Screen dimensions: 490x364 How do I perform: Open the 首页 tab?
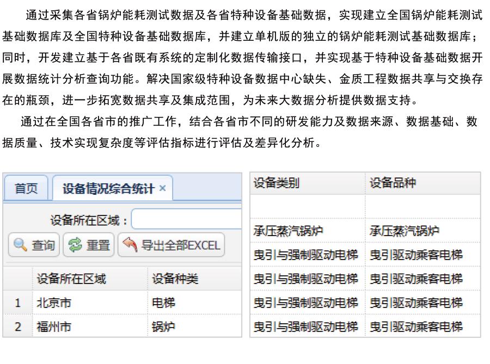tap(26, 189)
